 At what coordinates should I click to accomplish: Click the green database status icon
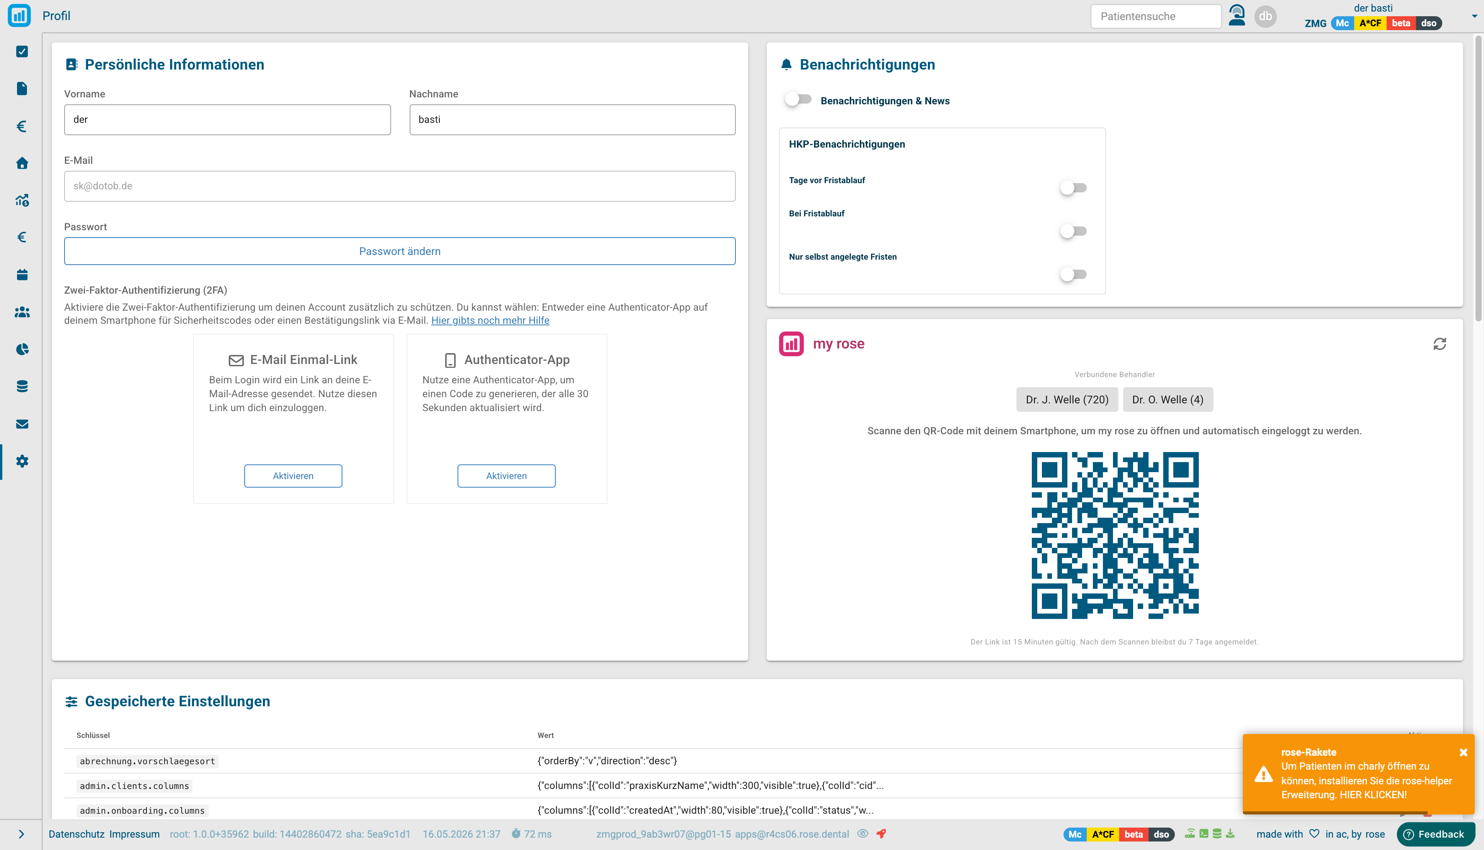[x=1217, y=834]
